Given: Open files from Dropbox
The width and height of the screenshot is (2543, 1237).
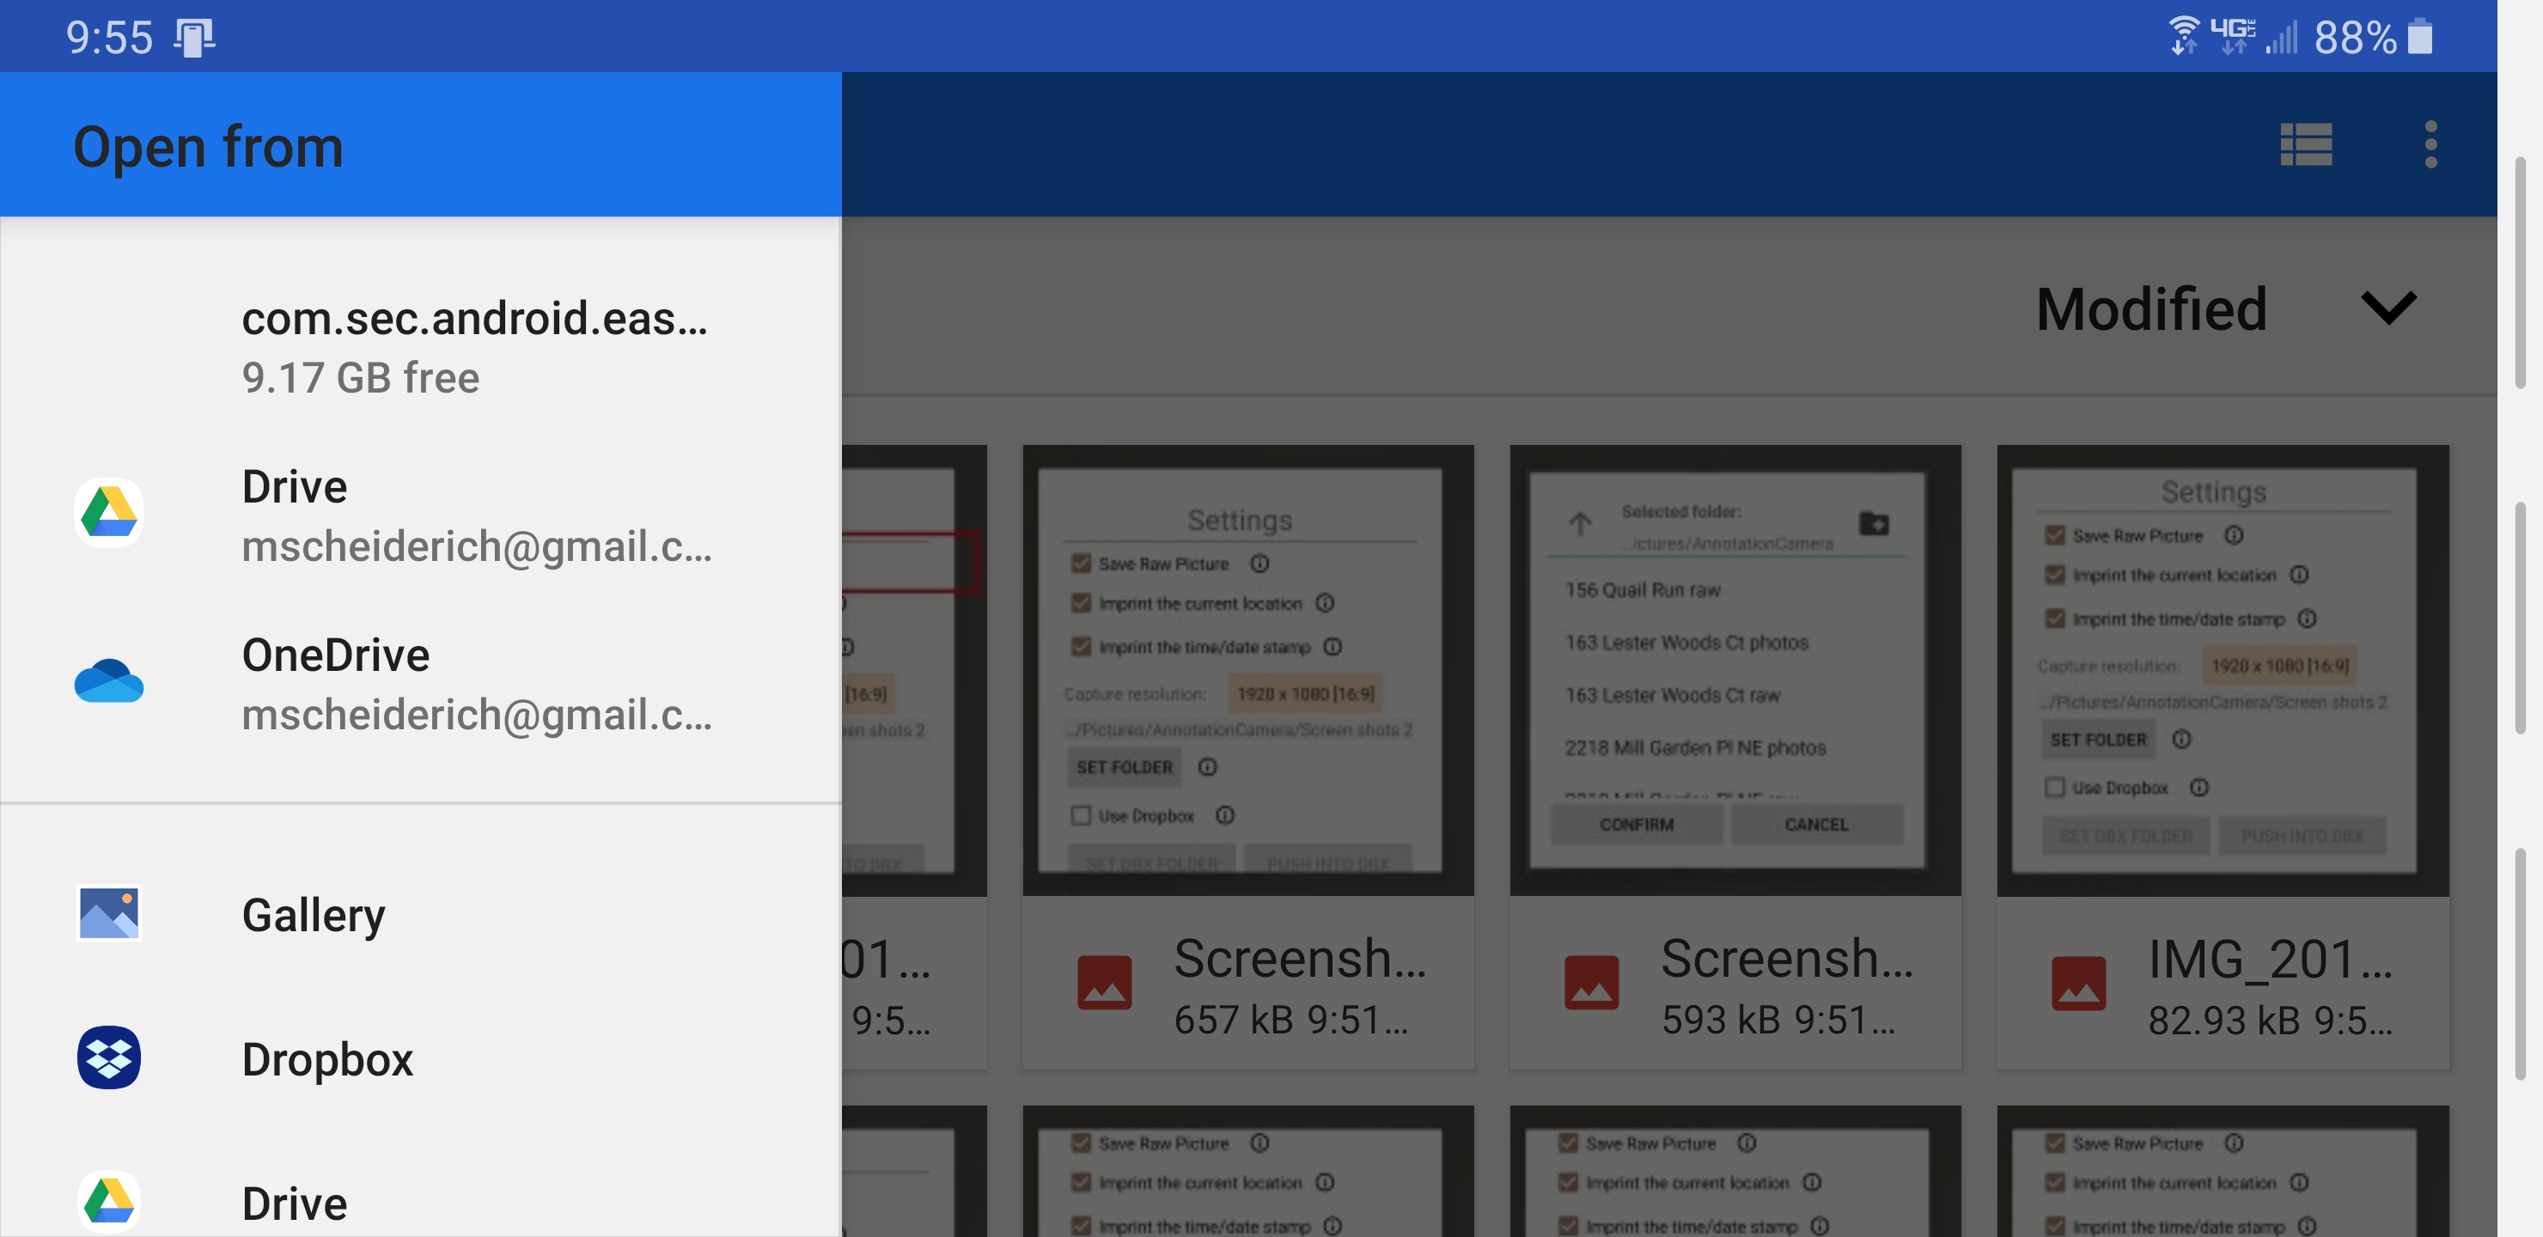Looking at the screenshot, I should [x=329, y=1057].
